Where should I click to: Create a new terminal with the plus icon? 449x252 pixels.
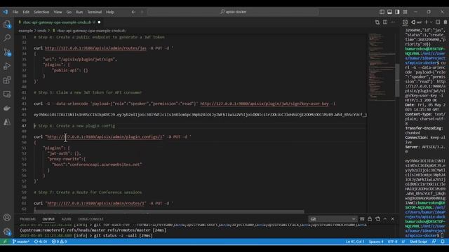pos(426,22)
